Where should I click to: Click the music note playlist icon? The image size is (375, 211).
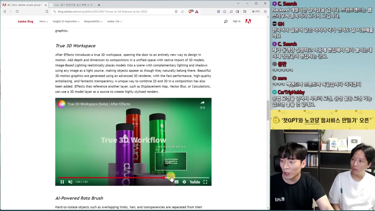click(231, 11)
